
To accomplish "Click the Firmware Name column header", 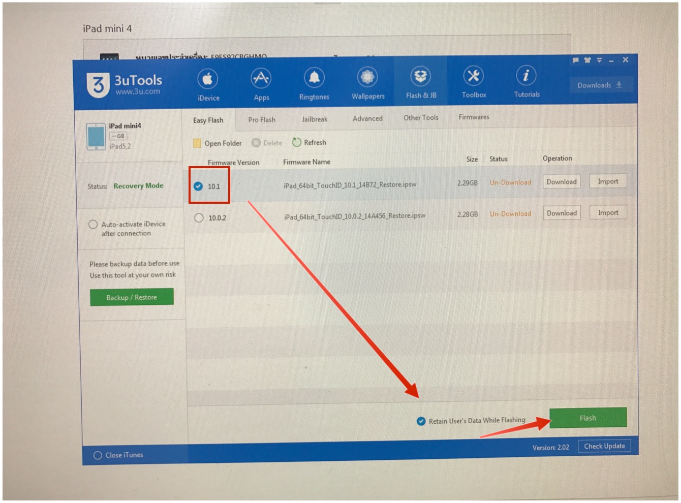I will (x=306, y=162).
